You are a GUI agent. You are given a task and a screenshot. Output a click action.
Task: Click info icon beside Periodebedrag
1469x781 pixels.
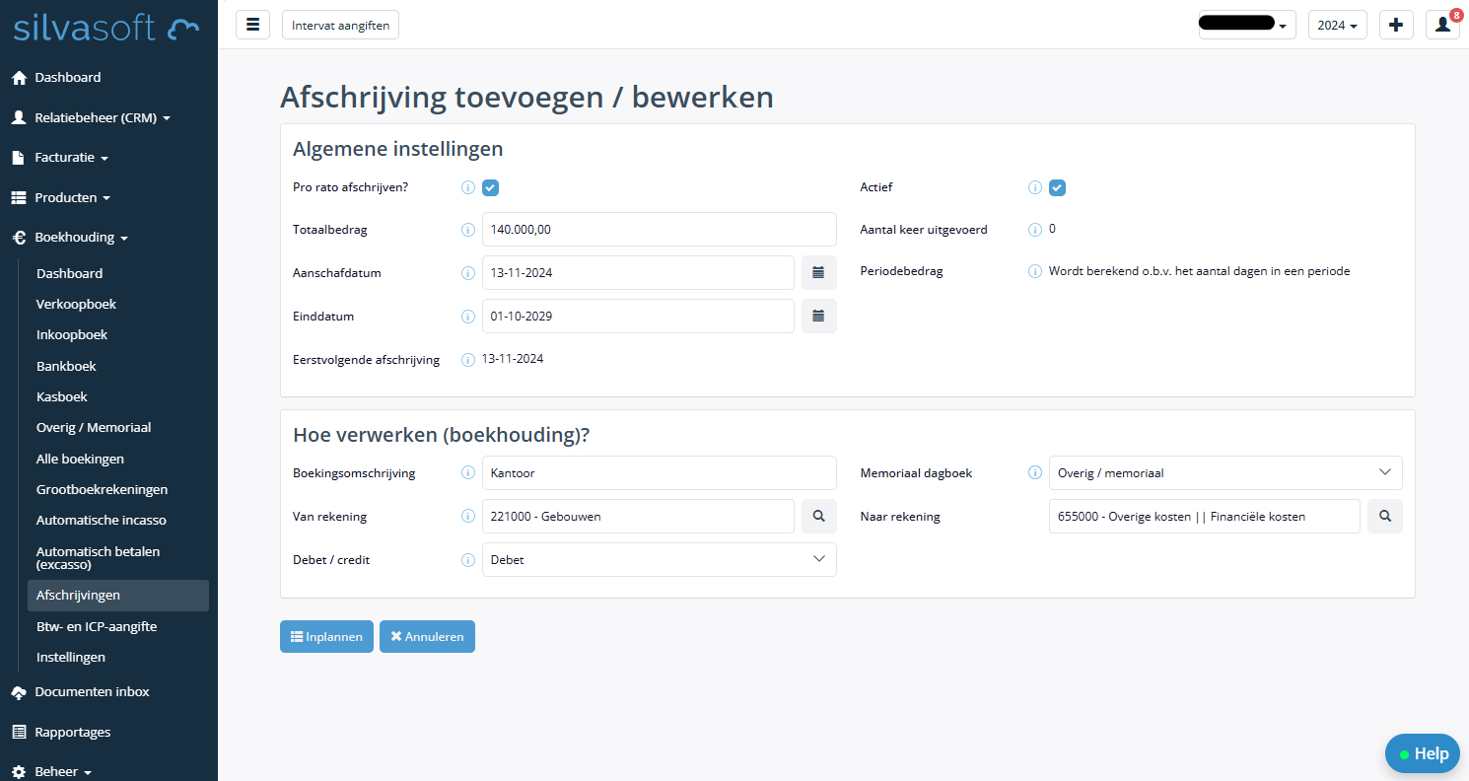[1035, 271]
